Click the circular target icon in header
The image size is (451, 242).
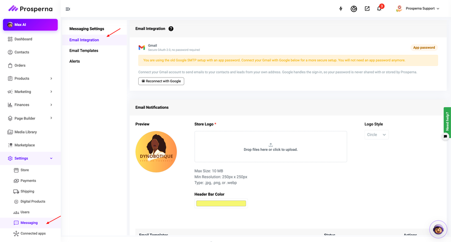354,9
